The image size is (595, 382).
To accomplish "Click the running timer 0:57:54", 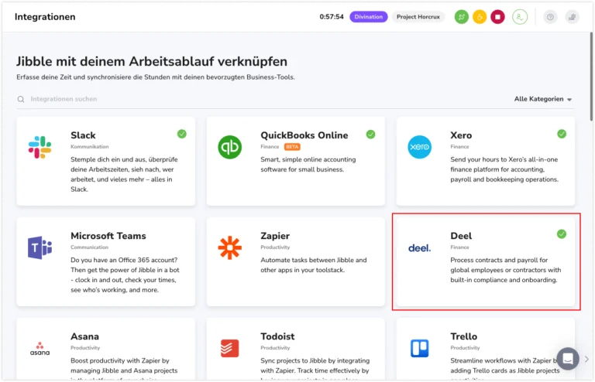I will point(332,17).
